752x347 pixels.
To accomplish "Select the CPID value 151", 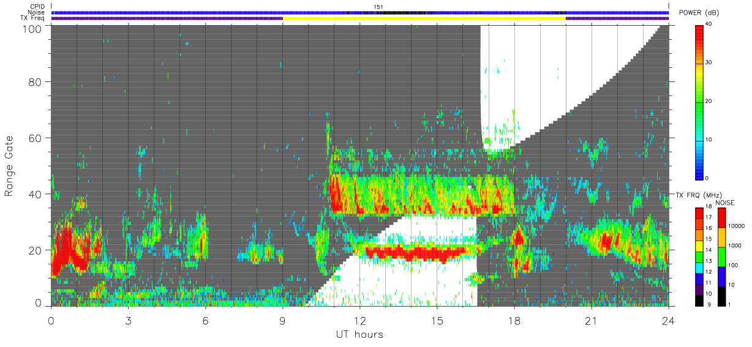I will point(378,7).
